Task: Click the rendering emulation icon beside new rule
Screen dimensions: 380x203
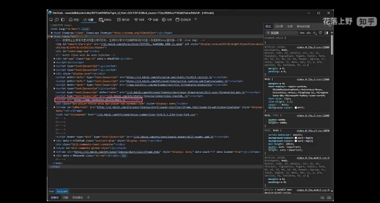Action: click(x=320, y=33)
